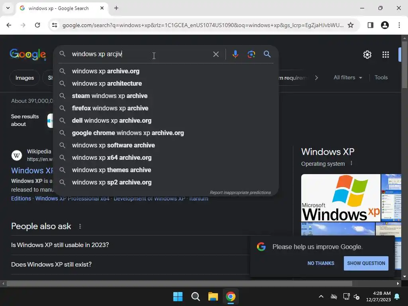The width and height of the screenshot is (408, 306).
Task: Open People also ask options menu
Action: (x=80, y=226)
